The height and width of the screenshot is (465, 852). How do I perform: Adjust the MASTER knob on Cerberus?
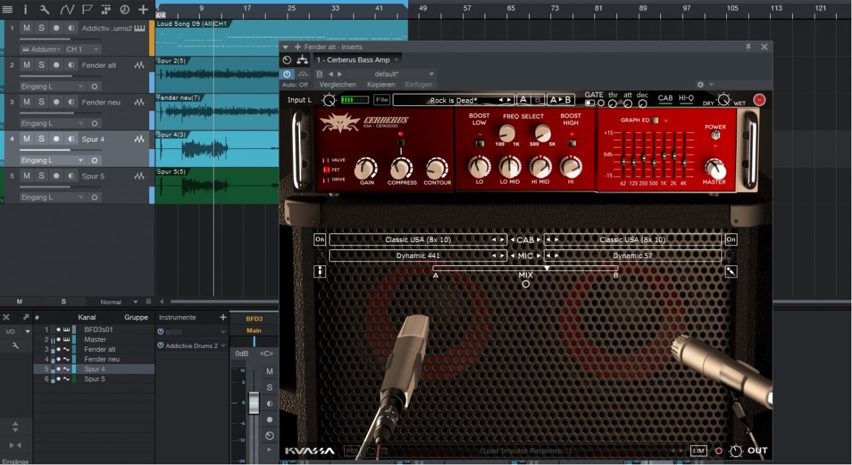[714, 168]
